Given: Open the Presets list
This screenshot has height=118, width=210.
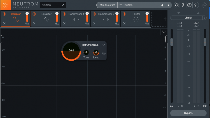Looking at the screenshot, I should click(x=126, y=5).
